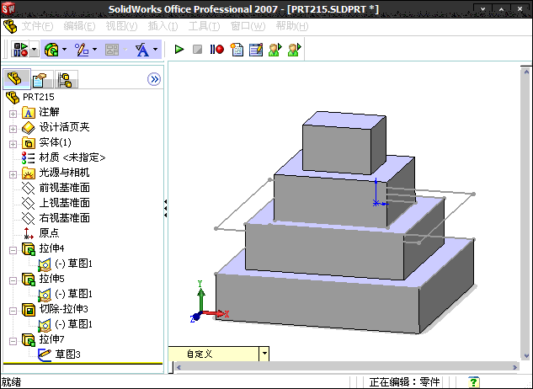Image resolution: width=533 pixels, height=389 pixels.
Task: Open dropdown arrow beside Features toolbar icon
Action: click(65, 50)
